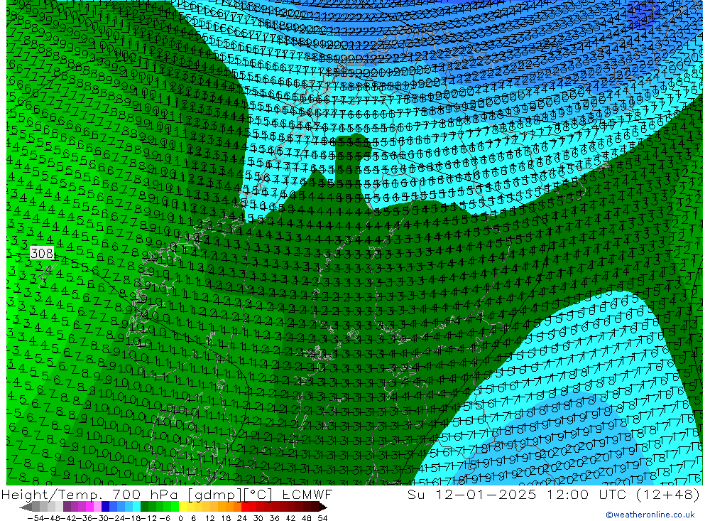Image resolution: width=710 pixels, height=521 pixels.
Task: Click the (12+48) forecast run label
Action: pos(668,495)
